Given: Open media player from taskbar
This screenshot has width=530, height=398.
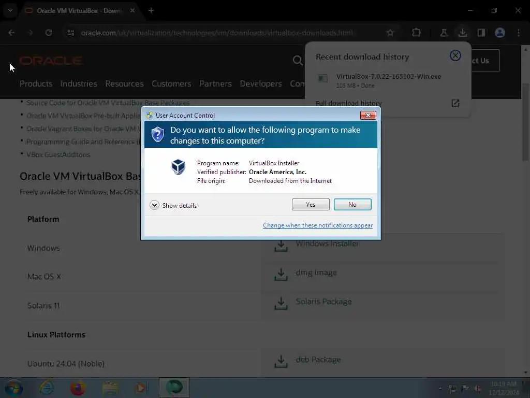Looking at the screenshot, I should tap(141, 388).
